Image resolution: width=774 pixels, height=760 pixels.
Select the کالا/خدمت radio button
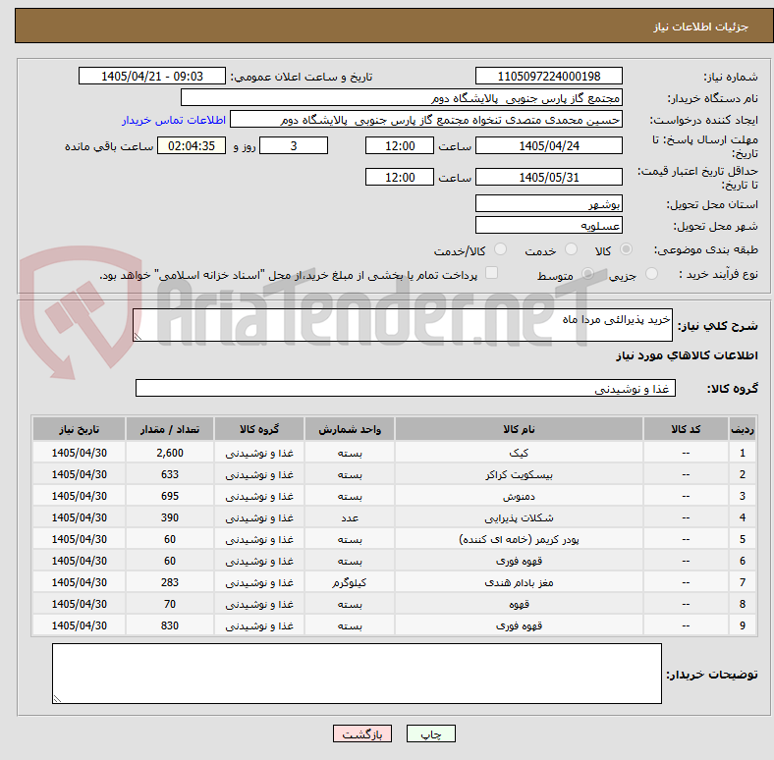tap(501, 249)
